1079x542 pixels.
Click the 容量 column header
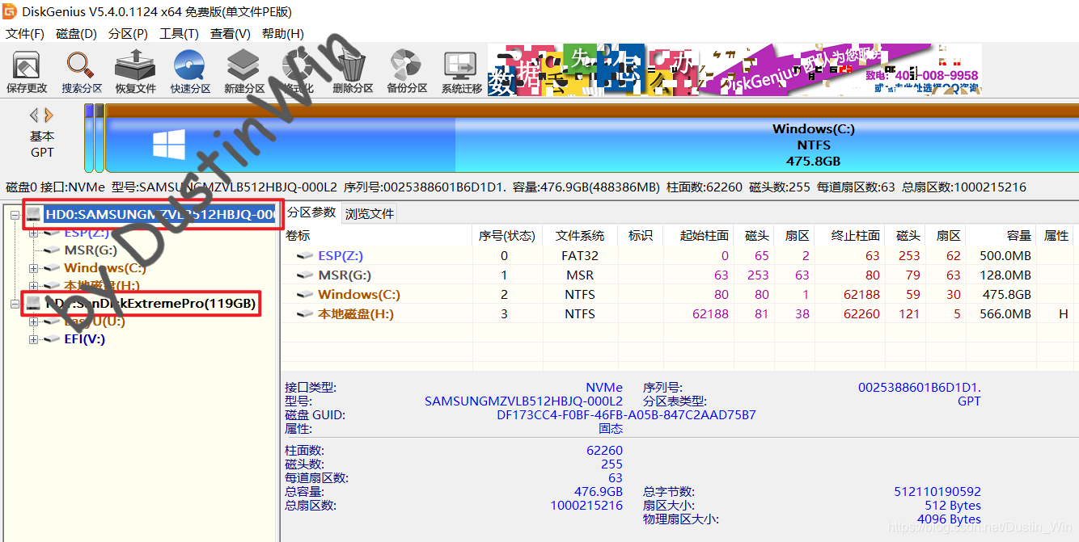(1001, 236)
